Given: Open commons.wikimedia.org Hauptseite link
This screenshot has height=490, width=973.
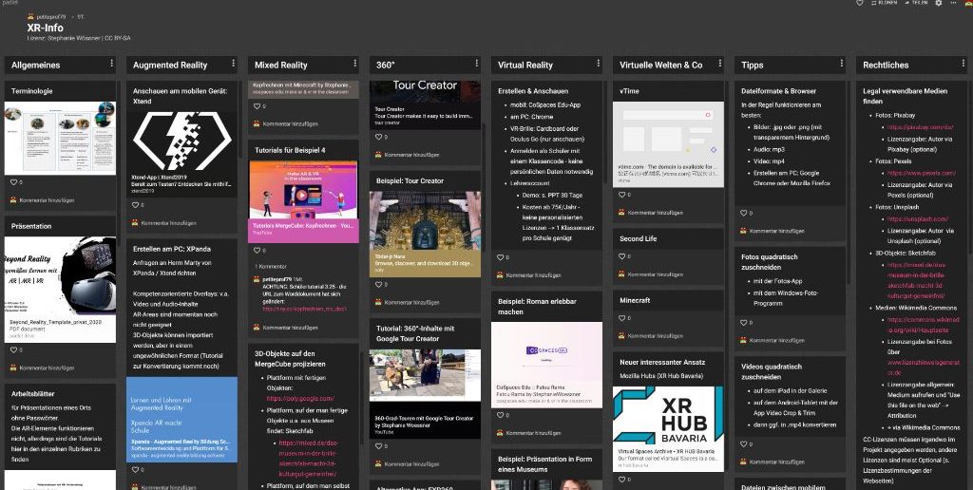Looking at the screenshot, I should tap(923, 325).
